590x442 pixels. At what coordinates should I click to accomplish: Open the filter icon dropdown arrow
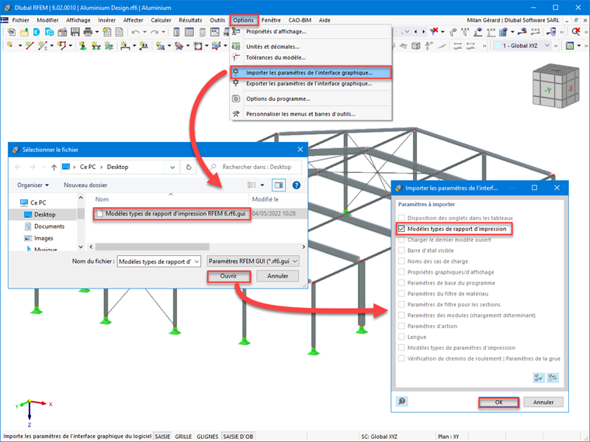click(x=442, y=32)
